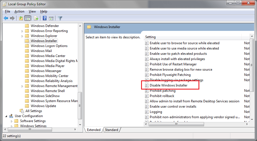Viewport: 257px width, 141px height.
Task: Expand the Software Settings node
Action: pos(11,121)
